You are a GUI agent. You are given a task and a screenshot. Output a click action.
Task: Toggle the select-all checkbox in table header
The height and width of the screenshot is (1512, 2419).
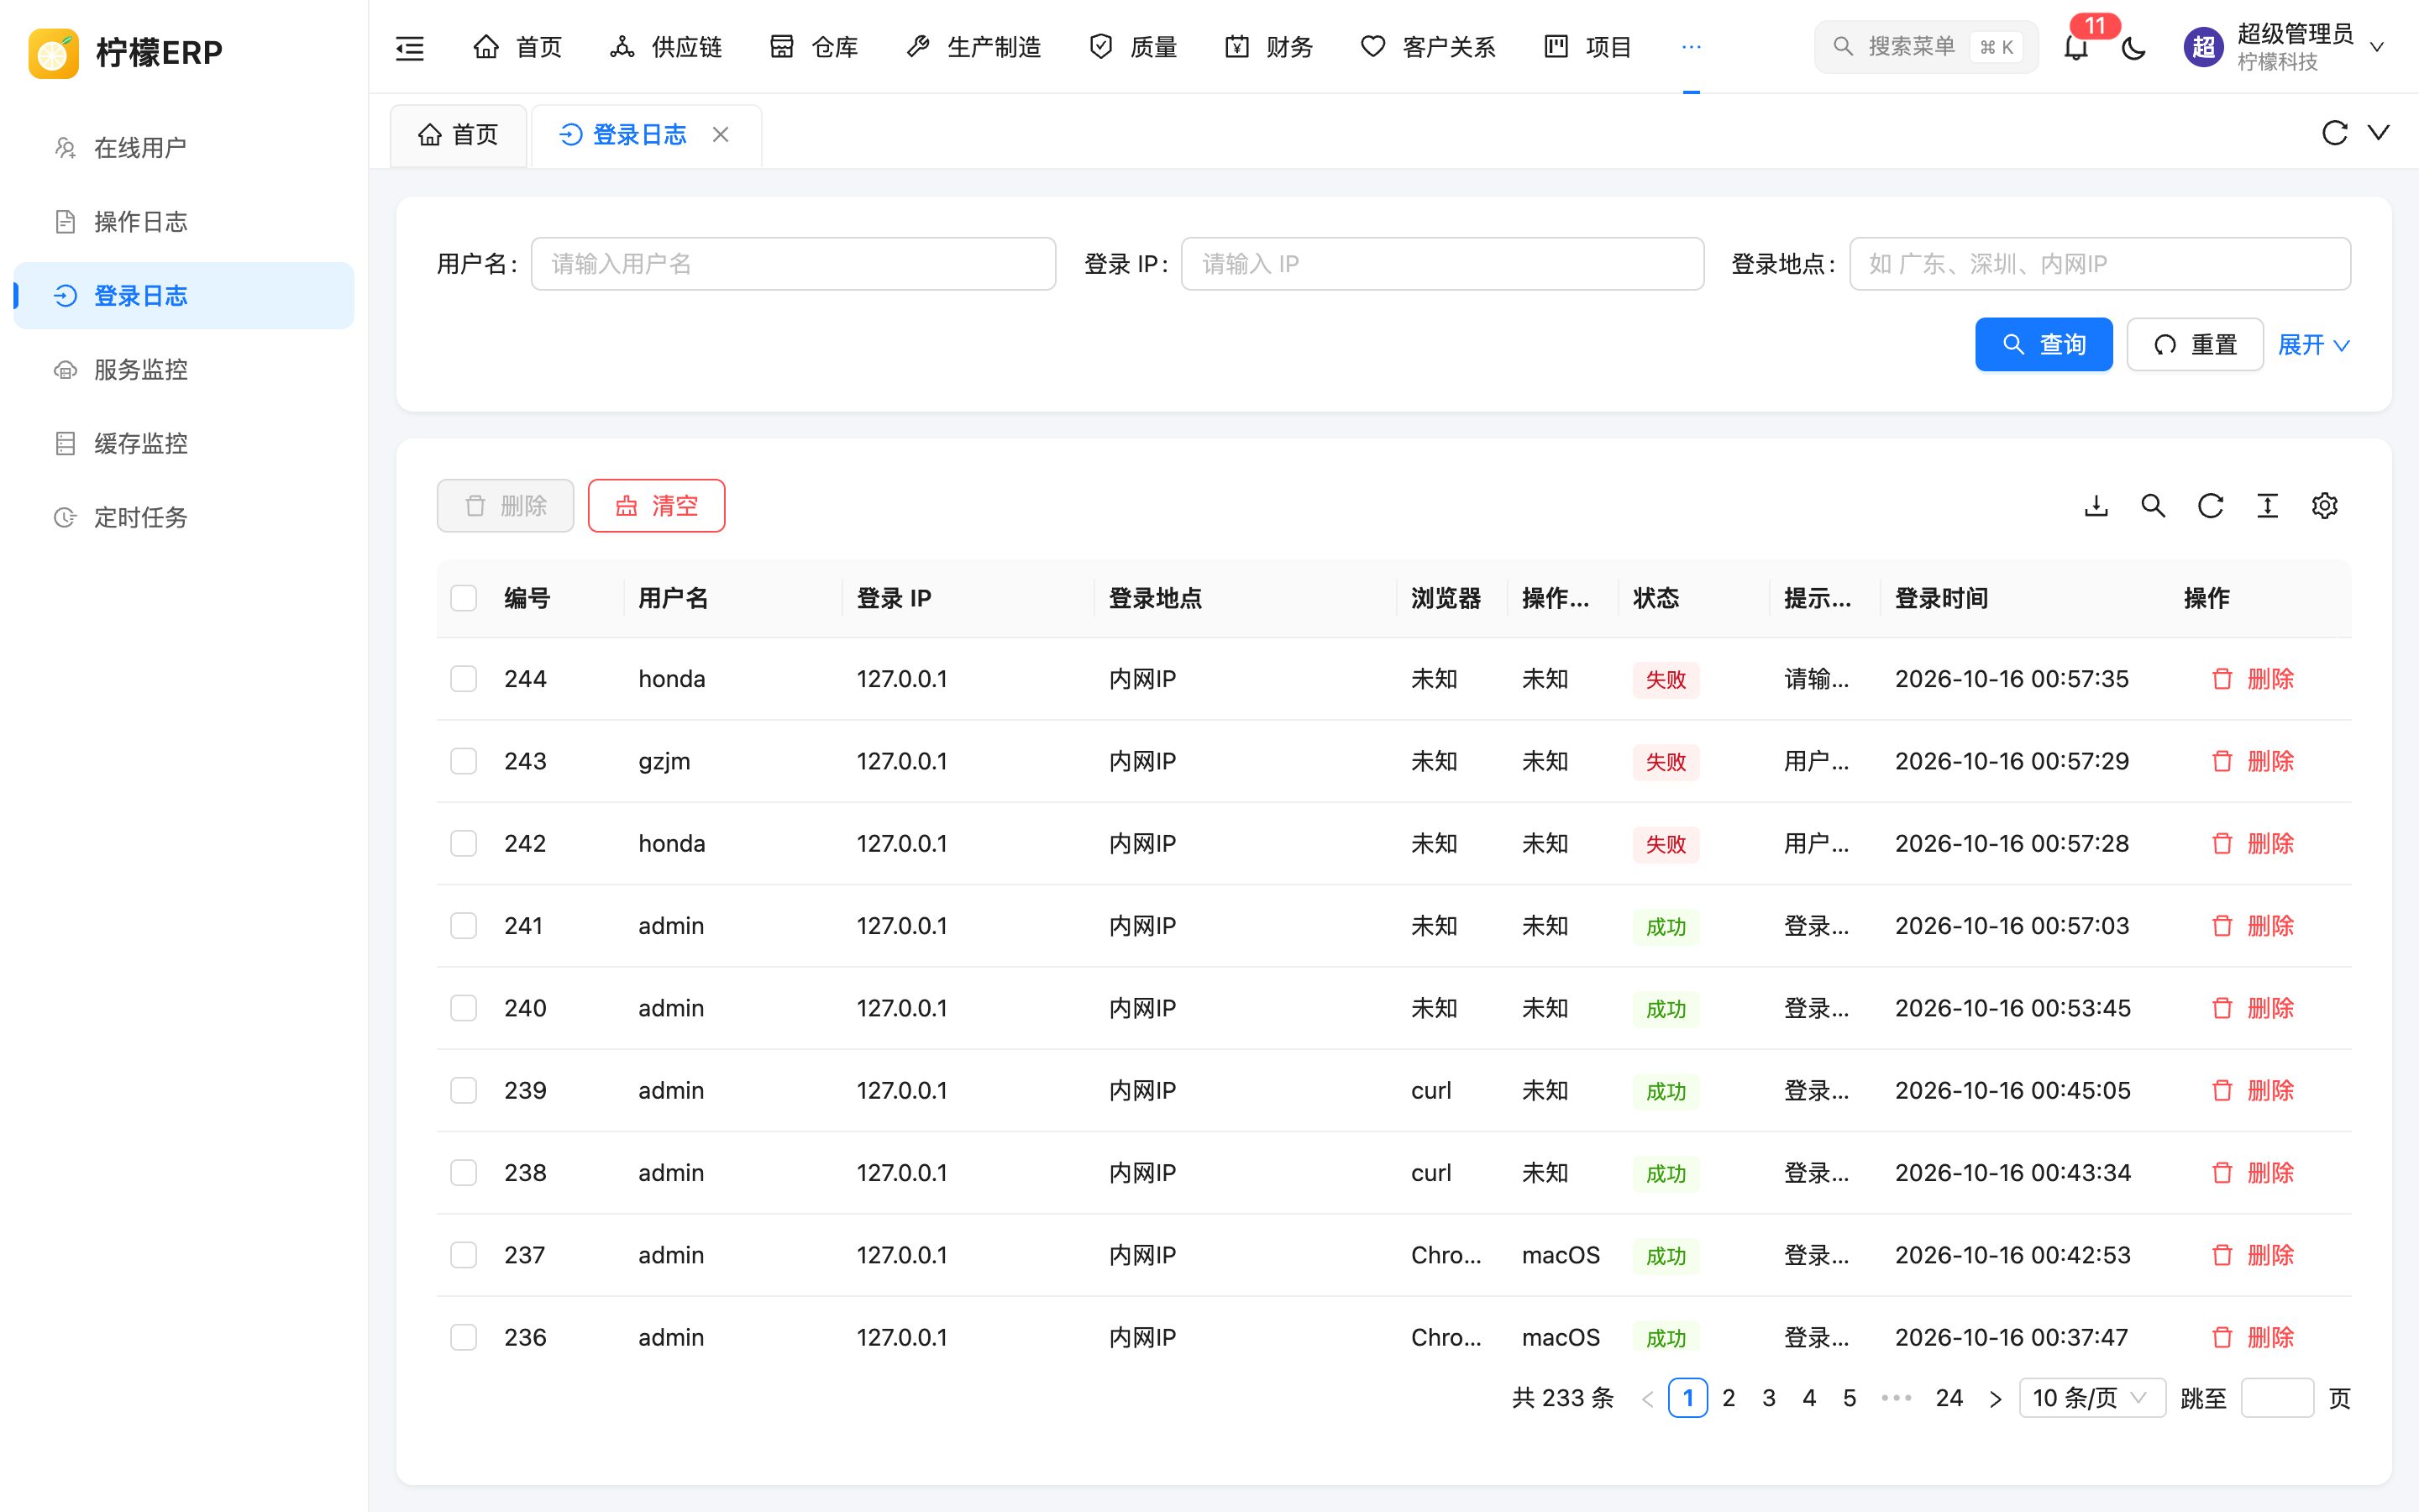coord(464,598)
